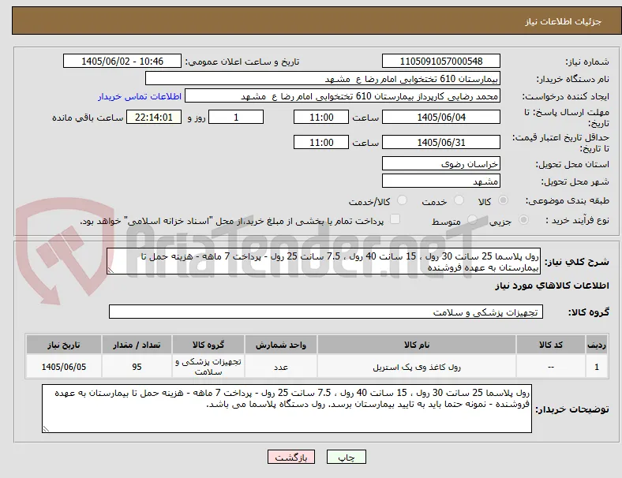Select the متوسط purchase type radio
This screenshot has height=478, width=622.
(x=472, y=220)
